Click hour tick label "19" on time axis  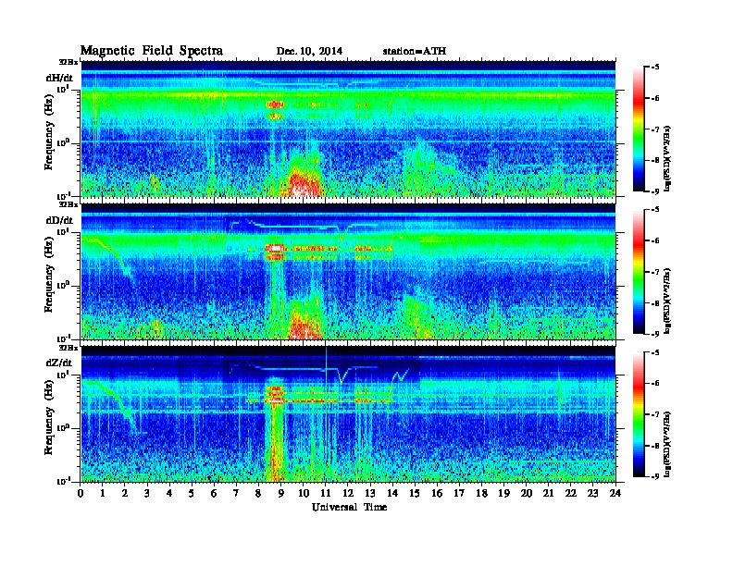[503, 493]
